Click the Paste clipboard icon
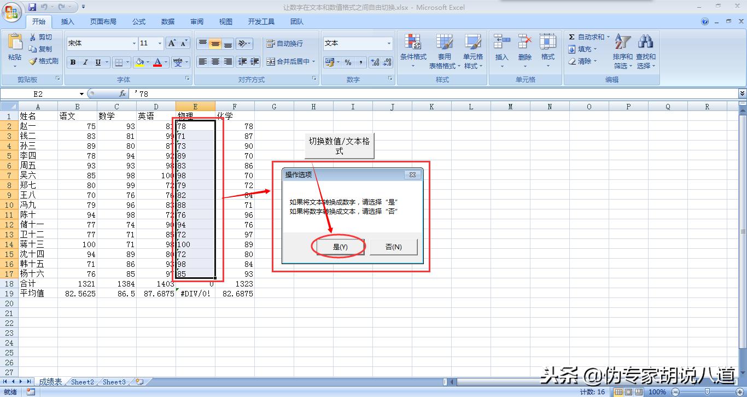 click(x=15, y=42)
